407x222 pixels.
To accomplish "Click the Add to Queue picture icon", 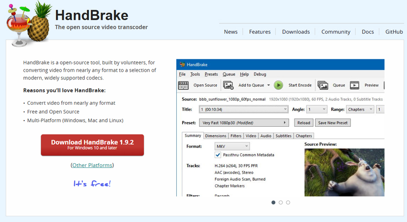I will tap(228, 85).
